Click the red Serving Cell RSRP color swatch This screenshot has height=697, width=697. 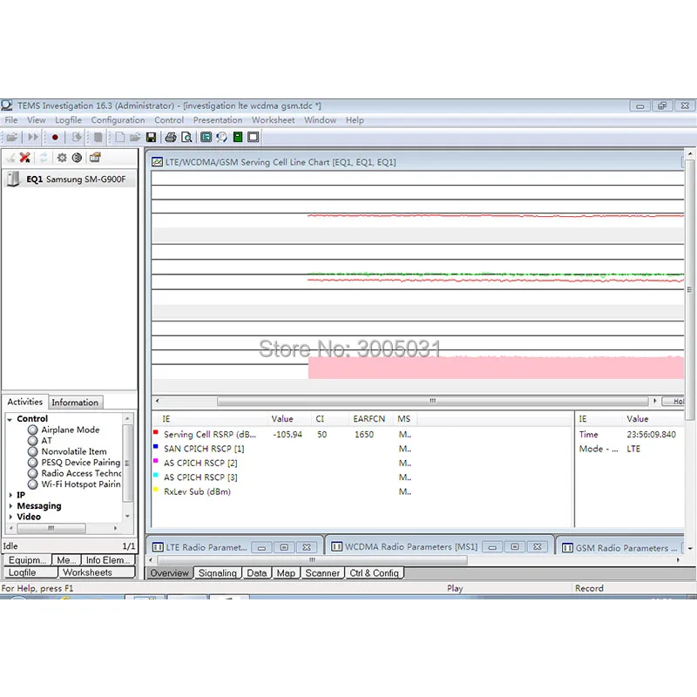(x=156, y=431)
